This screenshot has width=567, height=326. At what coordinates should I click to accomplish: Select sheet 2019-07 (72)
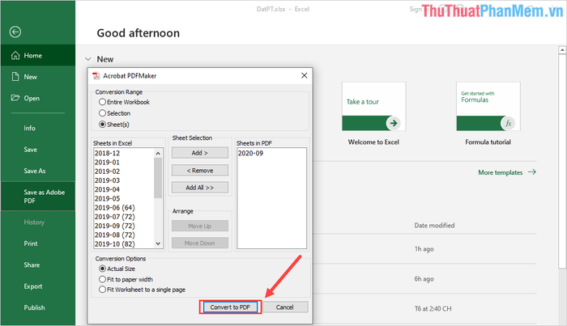coord(124,217)
